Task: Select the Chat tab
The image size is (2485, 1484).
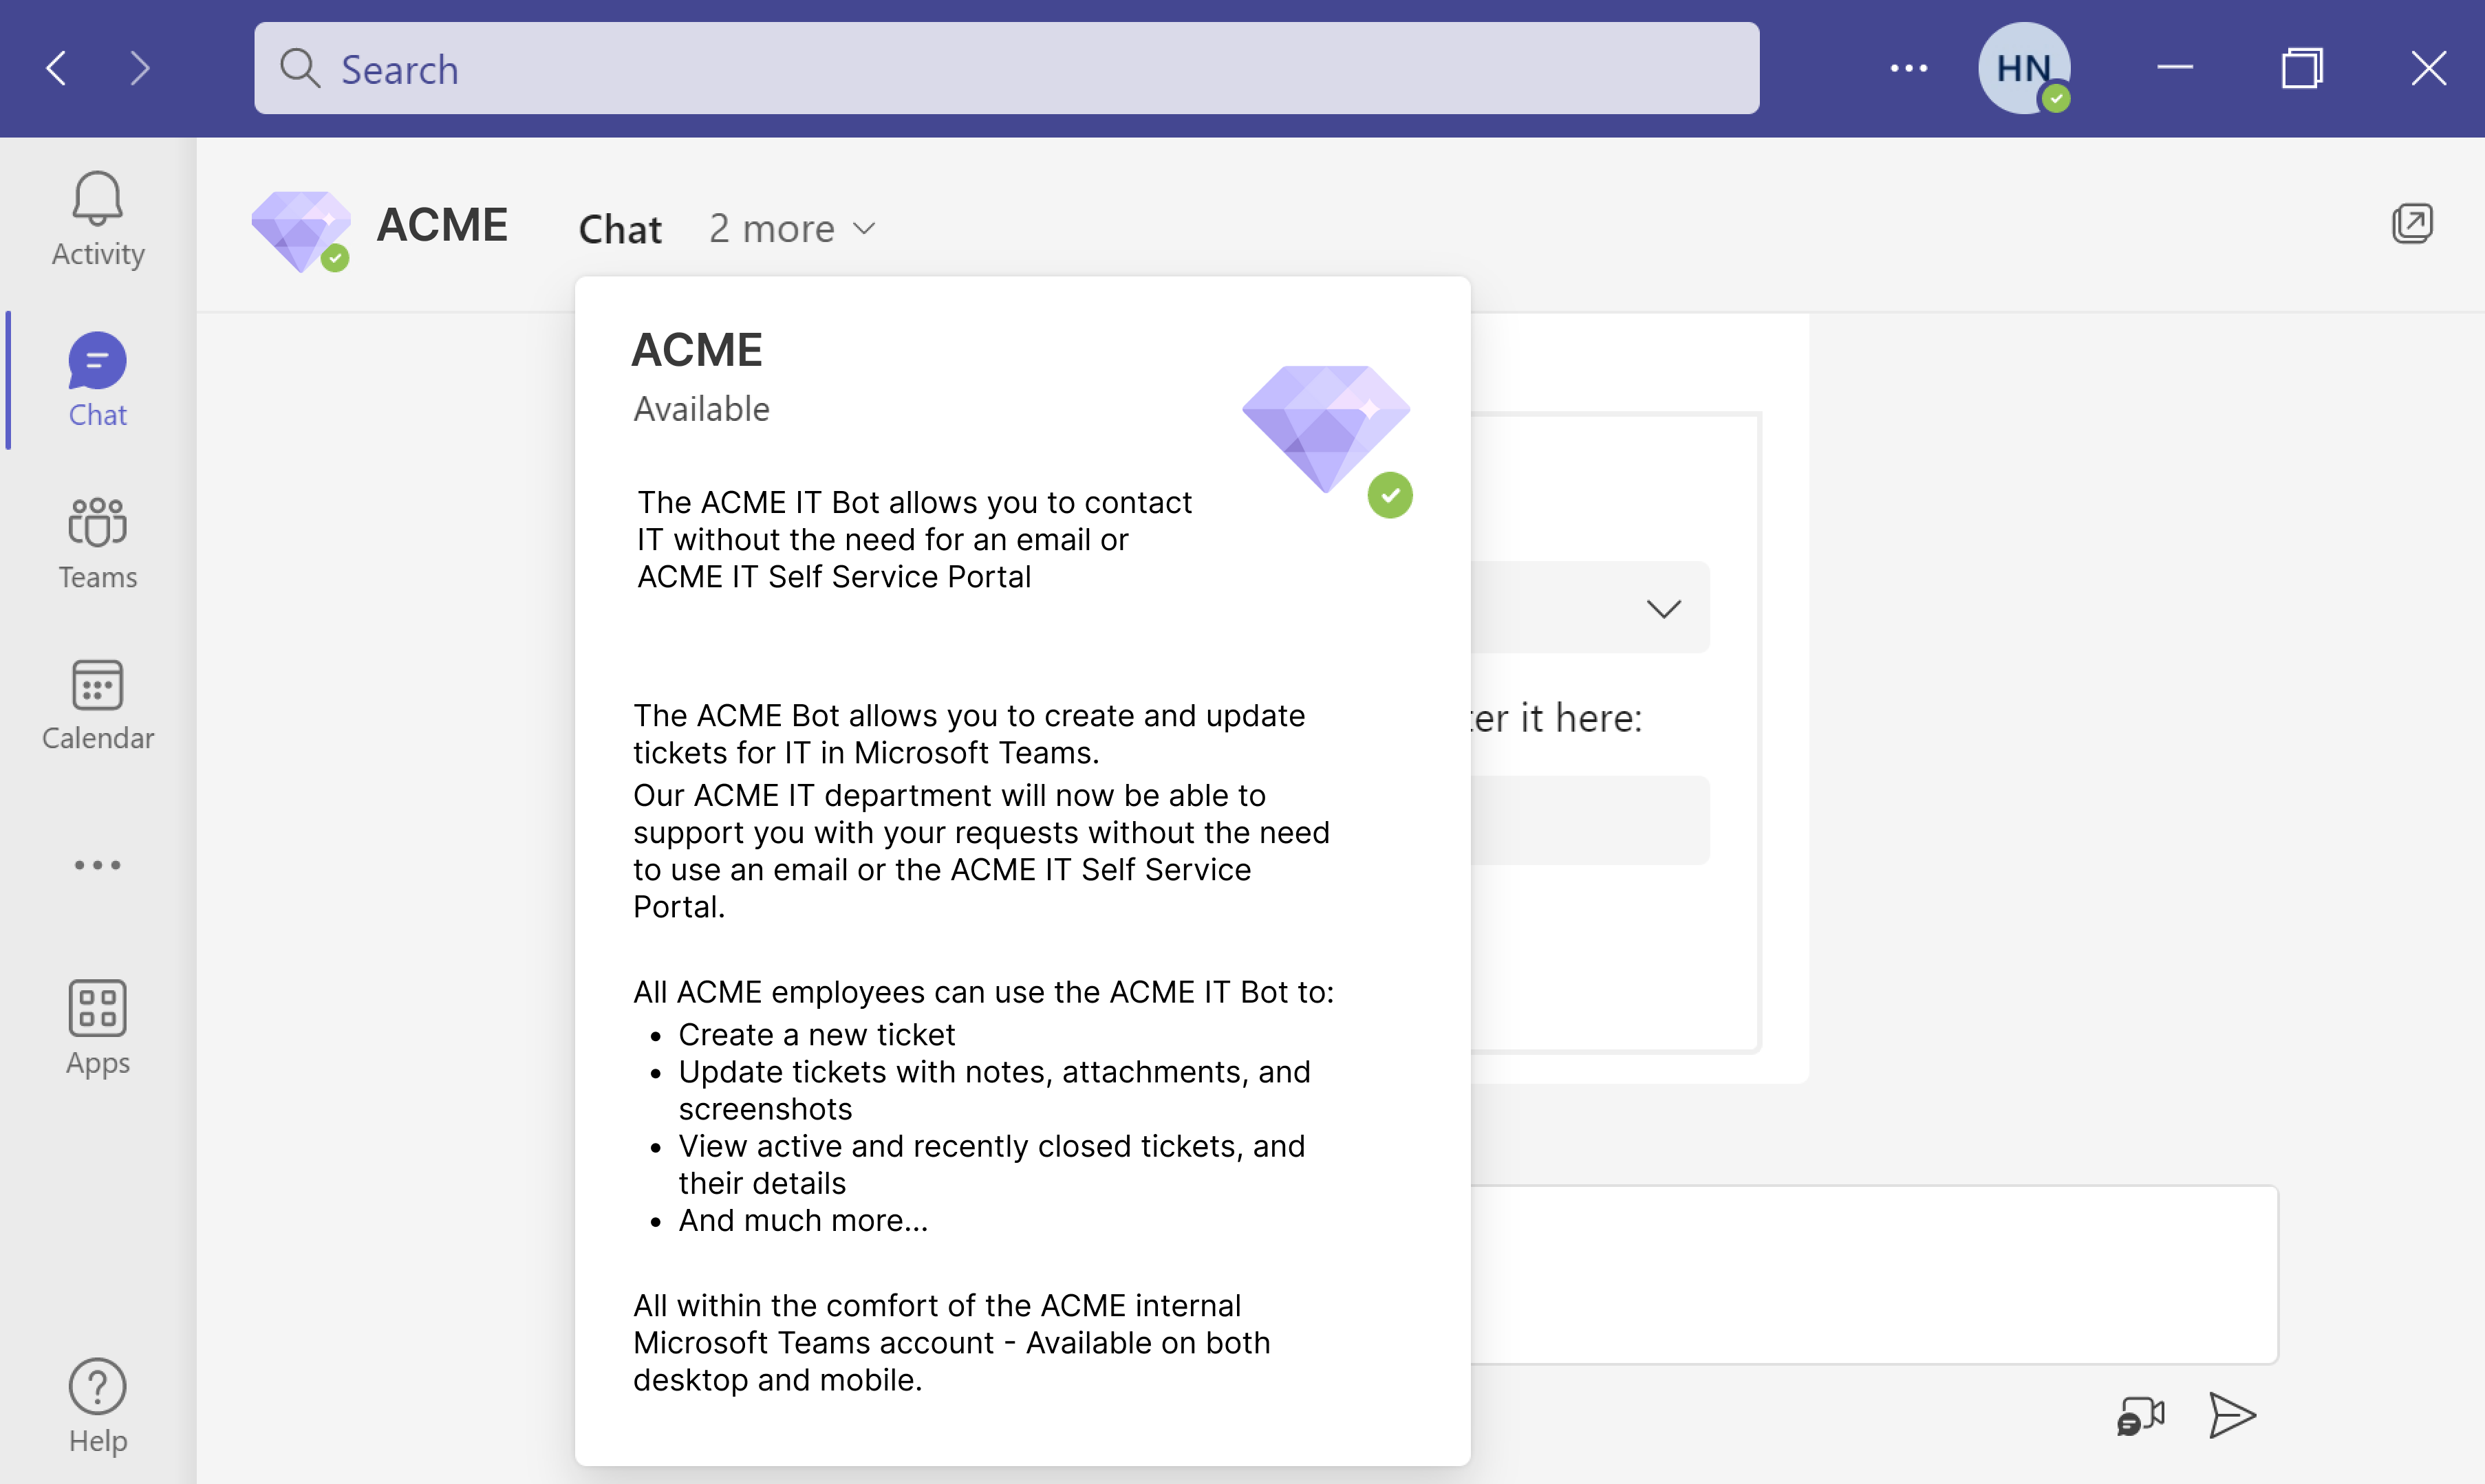Action: (621, 230)
